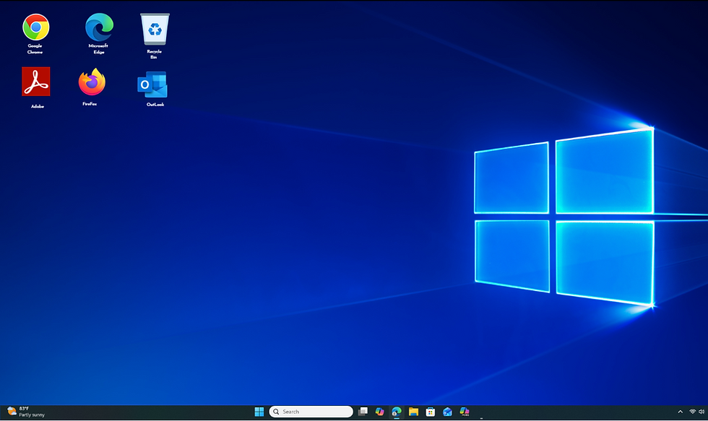Click the taskbar Search box
The height and width of the screenshot is (421, 708).
pyautogui.click(x=311, y=412)
